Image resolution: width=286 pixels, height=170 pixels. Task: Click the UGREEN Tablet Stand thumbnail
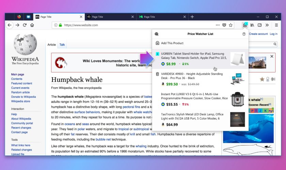(x=237, y=59)
